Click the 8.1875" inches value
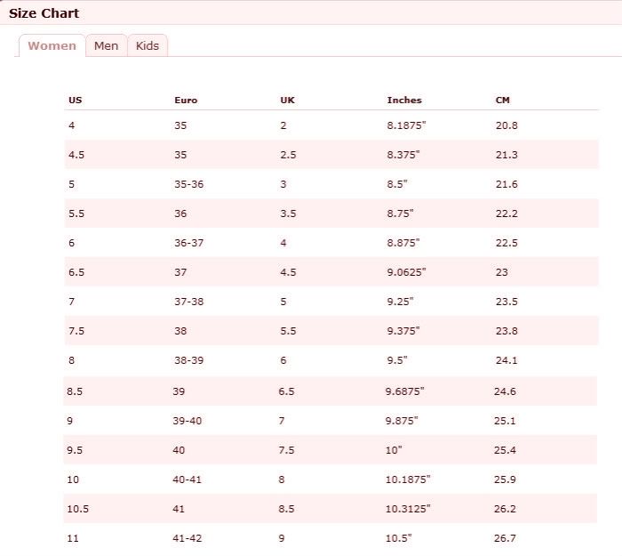622x556 pixels. 407,125
